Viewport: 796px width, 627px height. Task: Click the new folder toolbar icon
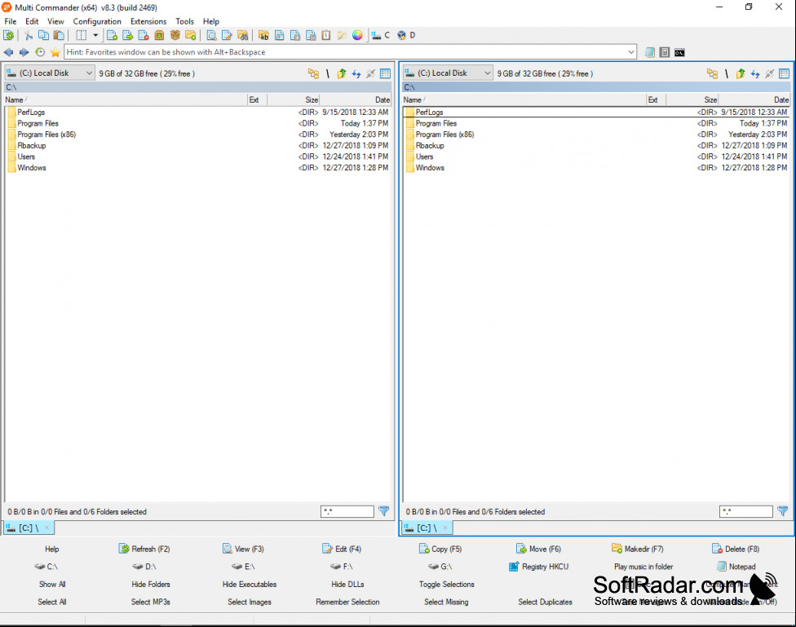point(191,35)
